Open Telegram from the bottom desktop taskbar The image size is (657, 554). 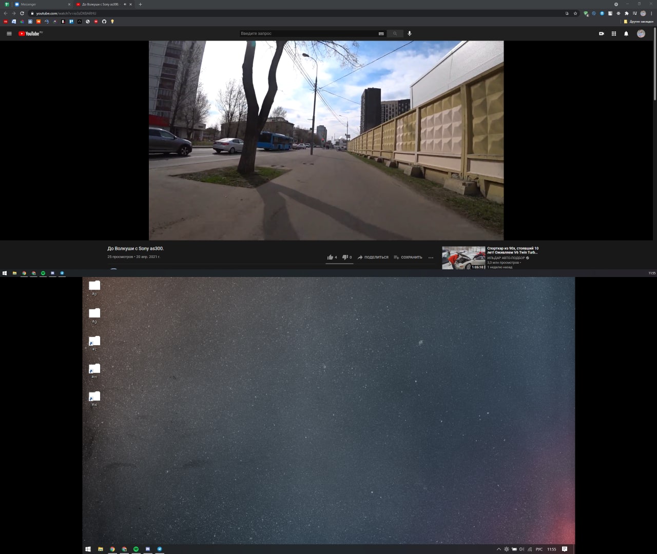160,549
